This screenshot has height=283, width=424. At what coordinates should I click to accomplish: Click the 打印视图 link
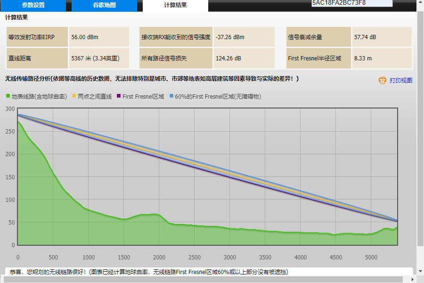[400, 80]
